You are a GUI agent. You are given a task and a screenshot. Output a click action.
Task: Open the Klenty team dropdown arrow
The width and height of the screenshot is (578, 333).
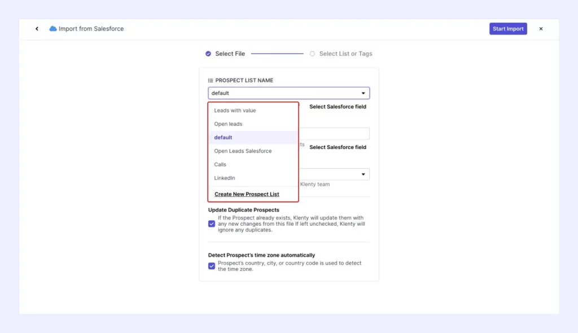click(x=363, y=174)
